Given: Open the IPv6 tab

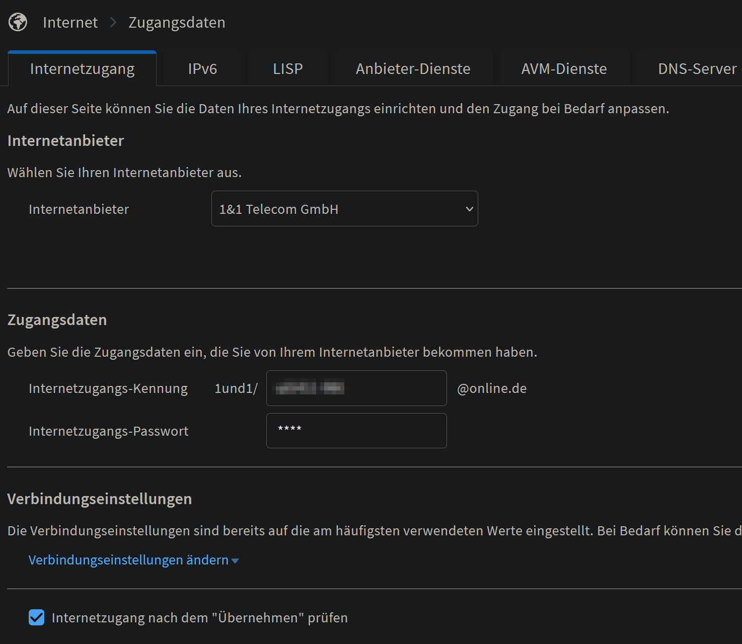Looking at the screenshot, I should (202, 69).
